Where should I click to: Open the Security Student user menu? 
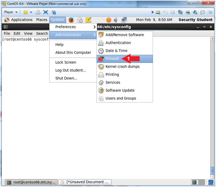coord(196,20)
